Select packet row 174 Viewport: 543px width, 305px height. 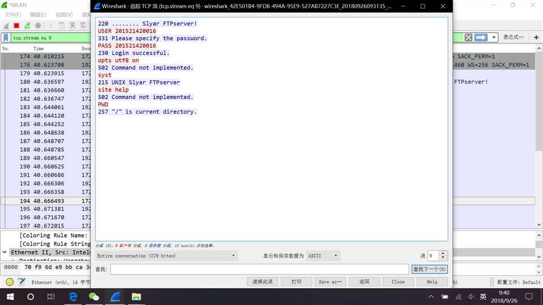click(46, 56)
